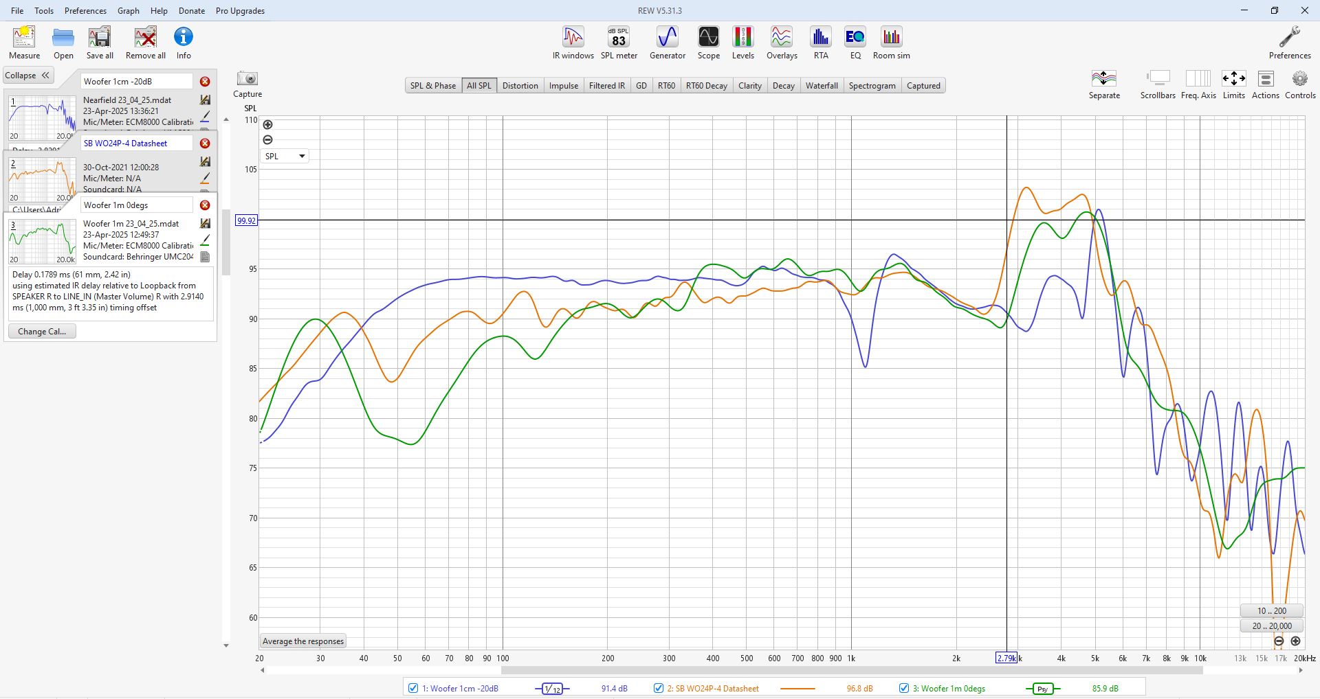Open the Pro Upgrades menu
The width and height of the screenshot is (1320, 699).
240,10
